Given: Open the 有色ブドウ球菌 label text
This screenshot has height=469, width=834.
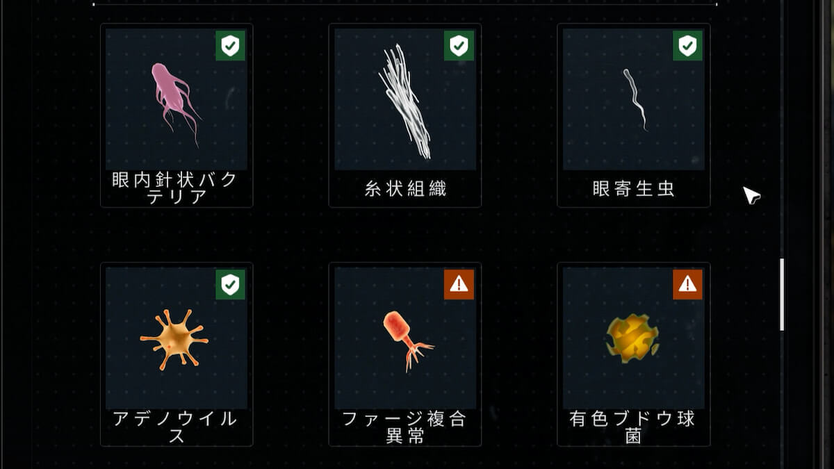Looking at the screenshot, I should [x=633, y=427].
